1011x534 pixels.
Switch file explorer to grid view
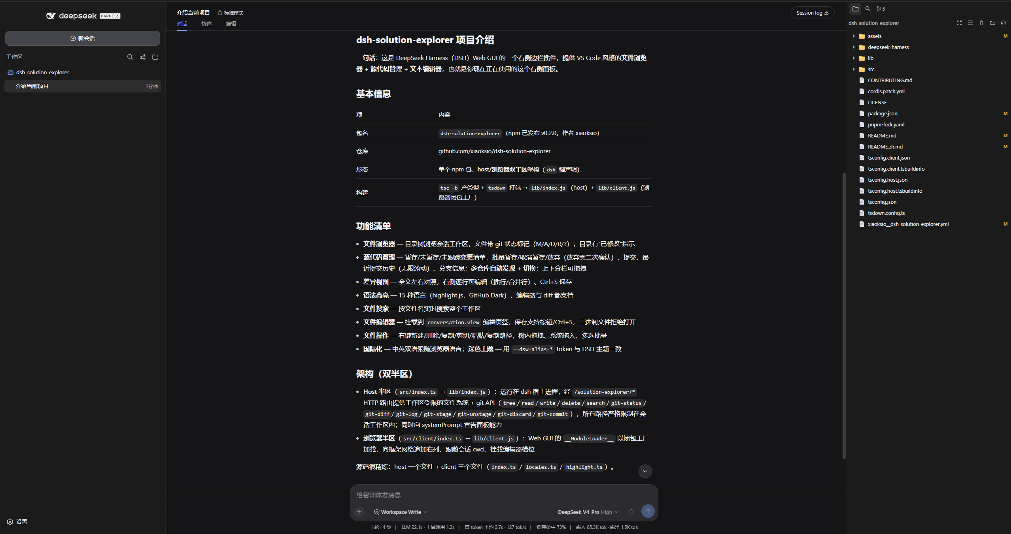(959, 23)
